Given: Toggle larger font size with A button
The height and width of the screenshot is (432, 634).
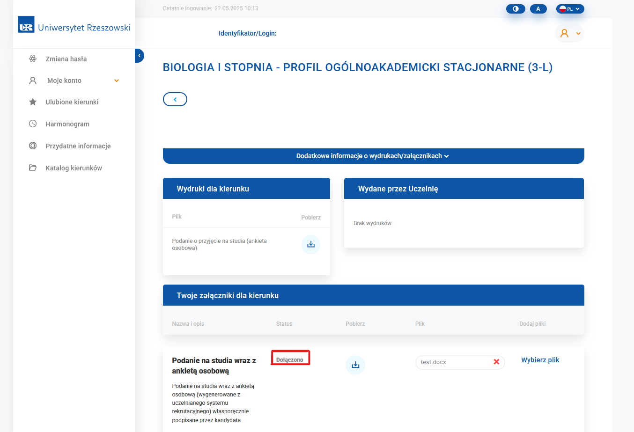Looking at the screenshot, I should 538,9.
